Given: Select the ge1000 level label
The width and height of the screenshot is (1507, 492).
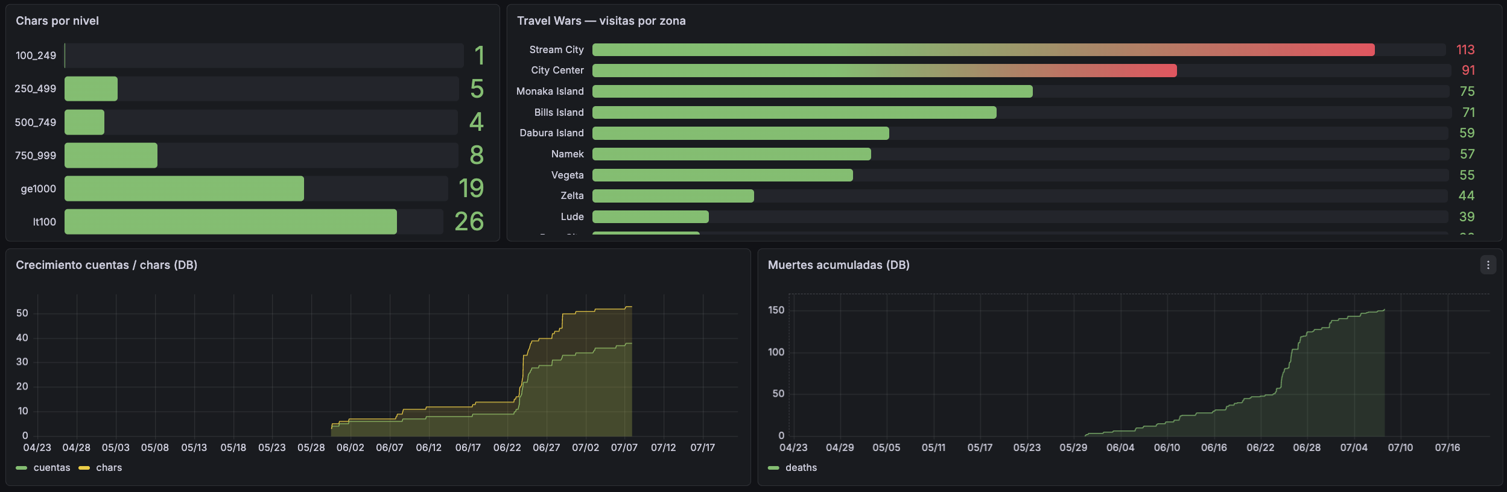Looking at the screenshot, I should point(38,189).
